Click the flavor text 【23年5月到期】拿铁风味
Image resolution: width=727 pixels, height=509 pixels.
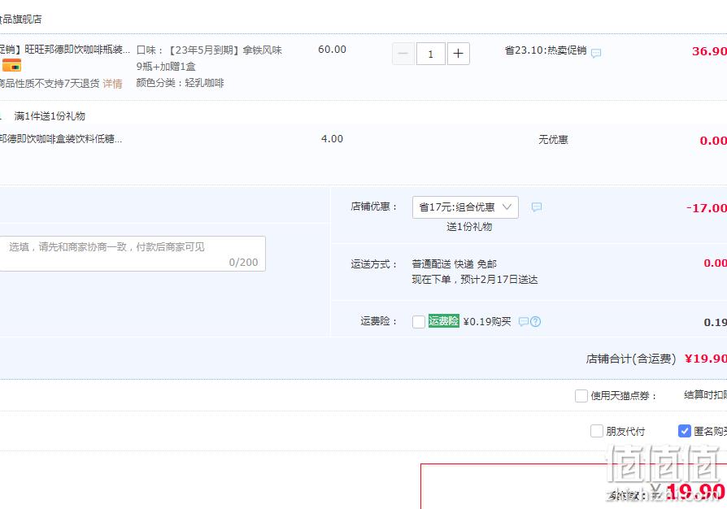click(224, 50)
